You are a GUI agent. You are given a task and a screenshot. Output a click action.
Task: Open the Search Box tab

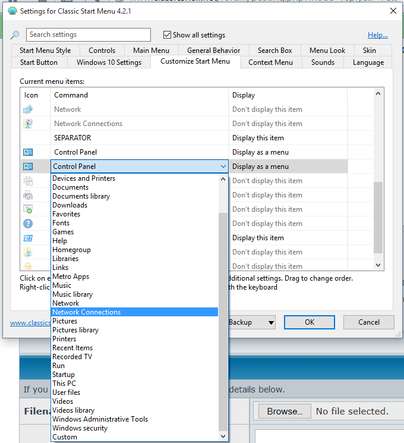click(274, 51)
